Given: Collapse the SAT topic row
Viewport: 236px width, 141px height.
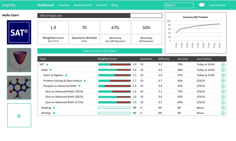Looking at the screenshot, I should [47, 65].
